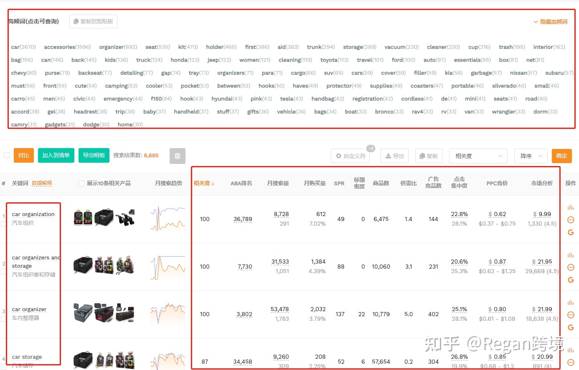Click the ellipsis icon on the car storage row
The height and width of the screenshot is (370, 579).
[x=570, y=362]
